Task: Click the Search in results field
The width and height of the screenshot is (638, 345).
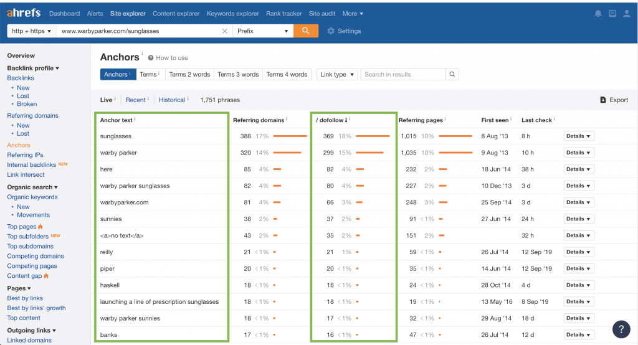Action: click(x=403, y=75)
